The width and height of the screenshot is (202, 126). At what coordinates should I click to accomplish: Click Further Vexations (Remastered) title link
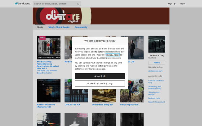[46, 106]
